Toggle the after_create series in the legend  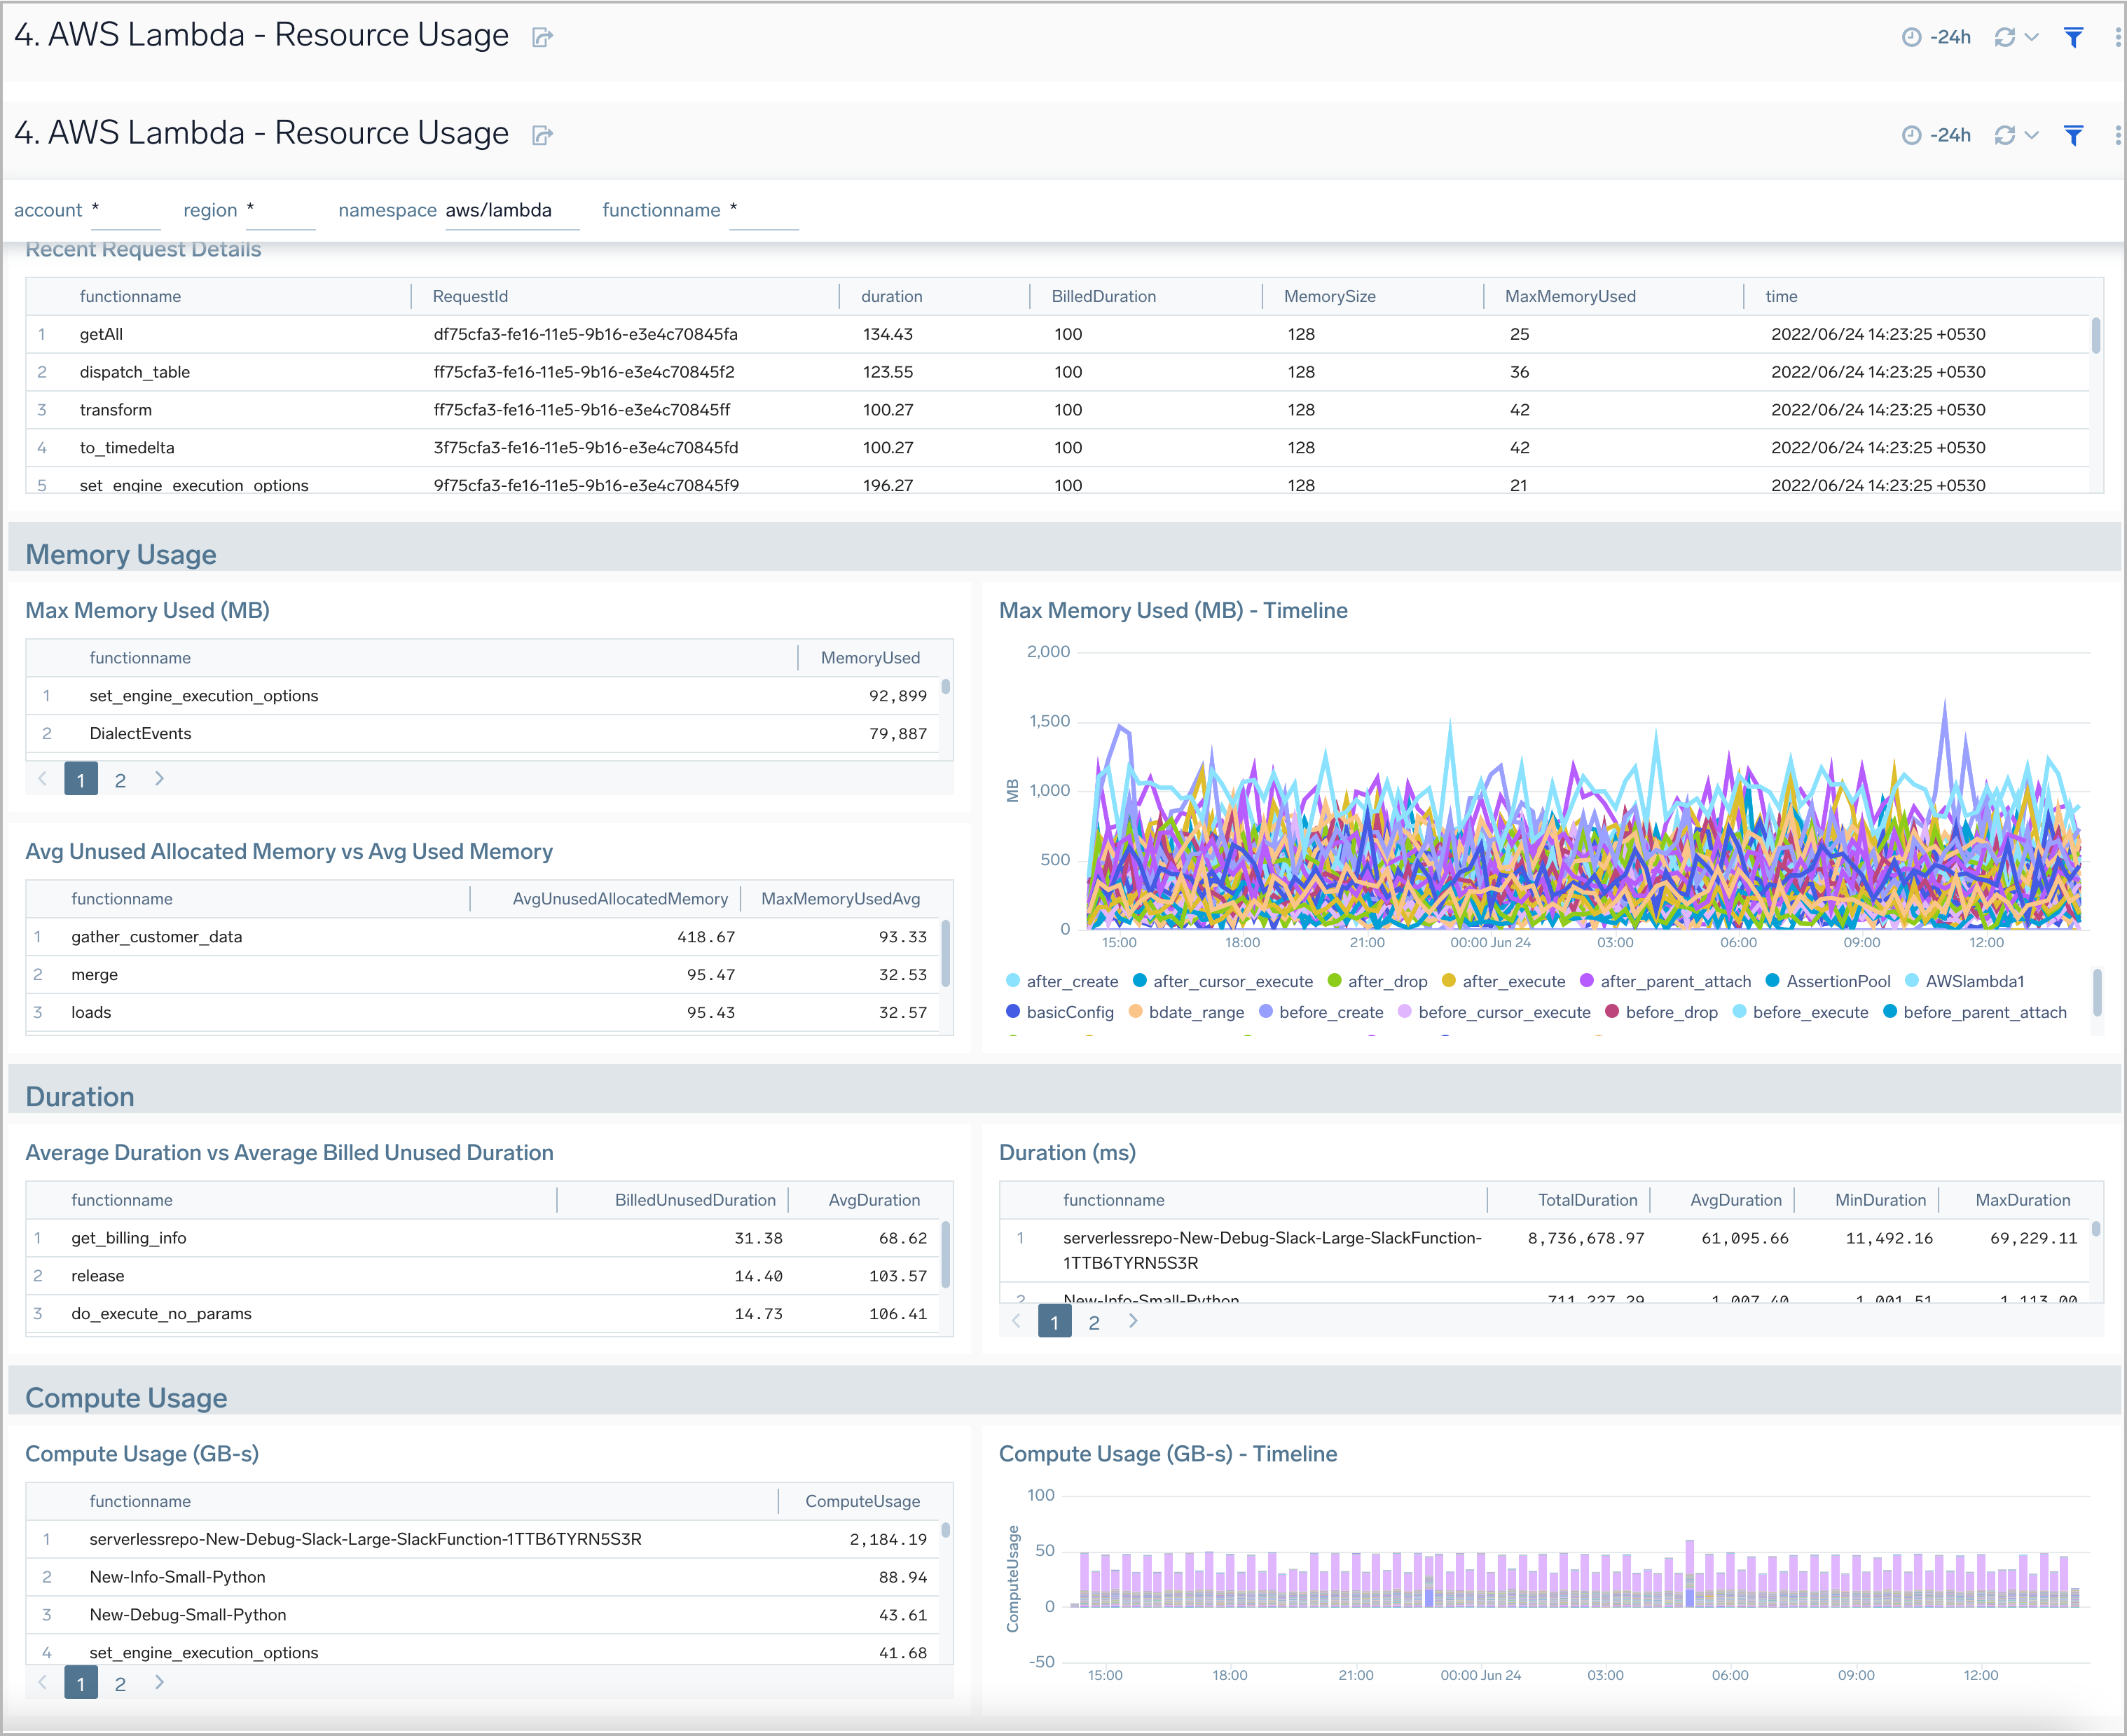1072,981
